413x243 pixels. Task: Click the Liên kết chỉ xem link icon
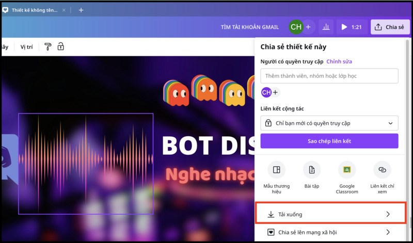(x=382, y=170)
